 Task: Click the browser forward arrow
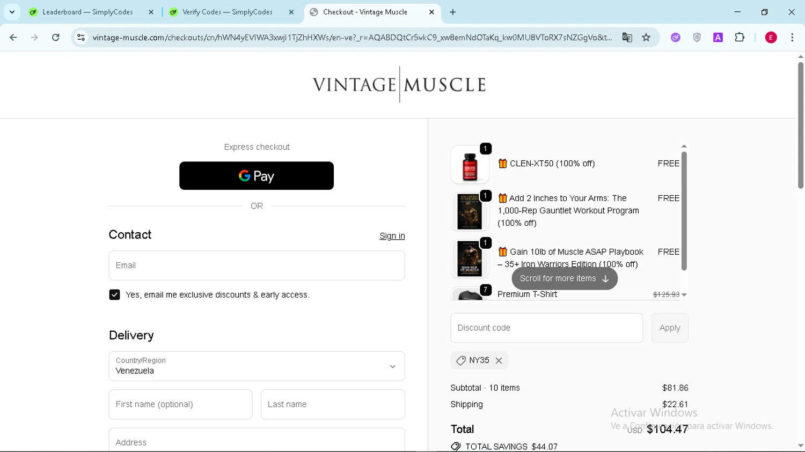[34, 38]
